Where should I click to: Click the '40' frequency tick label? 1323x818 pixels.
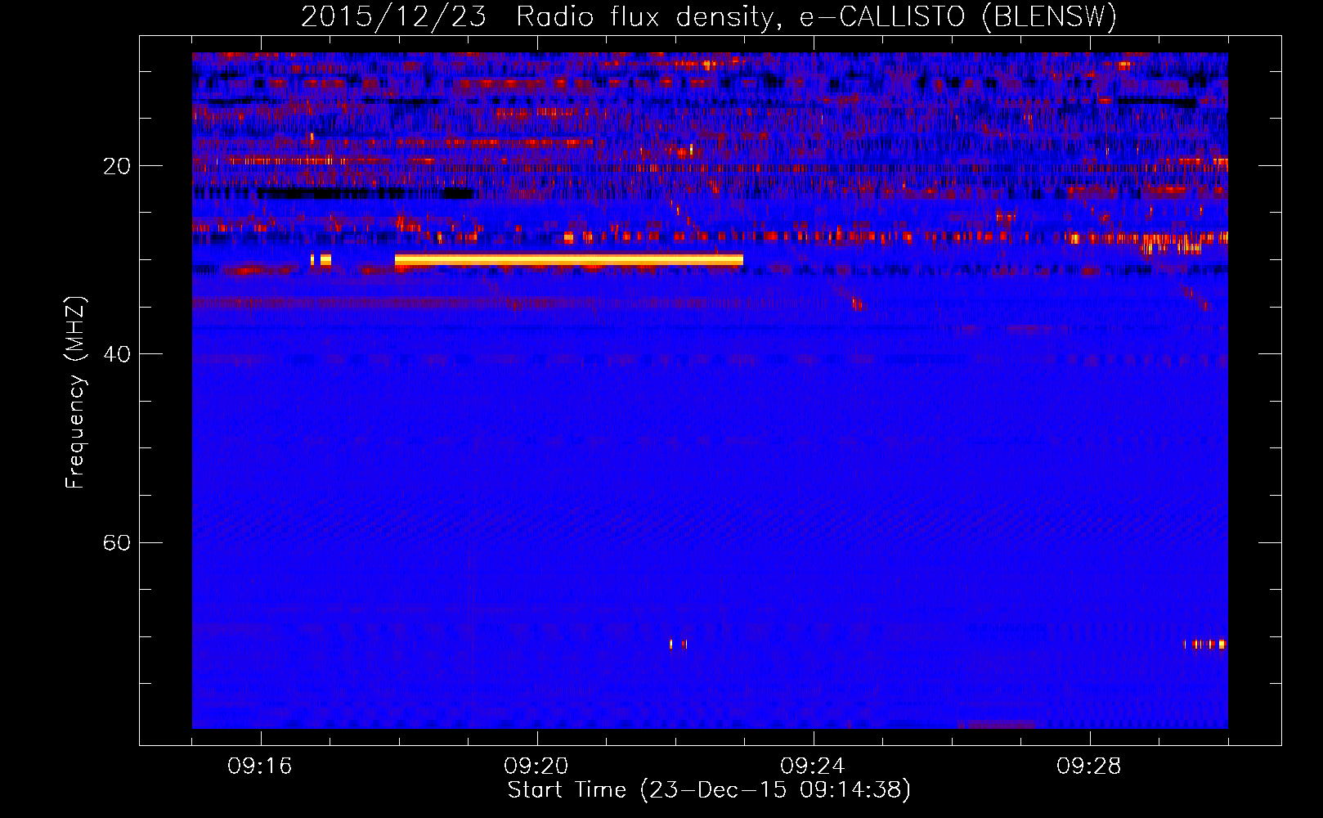[117, 355]
